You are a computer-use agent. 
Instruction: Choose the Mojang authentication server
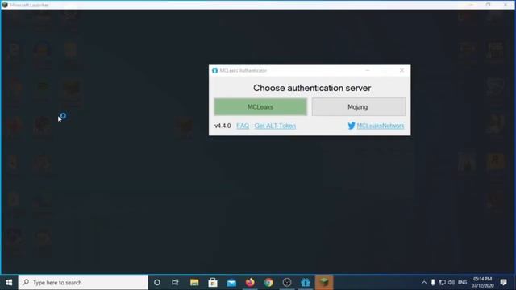point(358,107)
